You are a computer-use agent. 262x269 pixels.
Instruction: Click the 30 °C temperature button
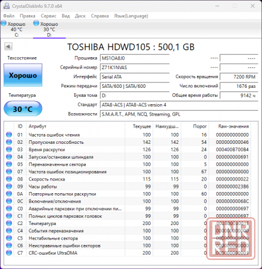pyautogui.click(x=23, y=109)
